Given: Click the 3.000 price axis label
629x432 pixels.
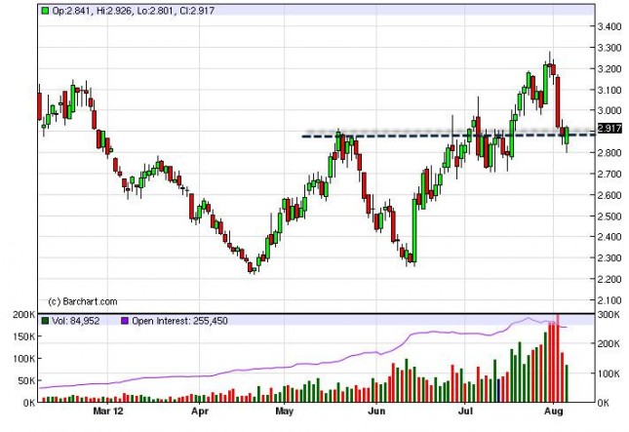Looking at the screenshot, I should tap(609, 110).
